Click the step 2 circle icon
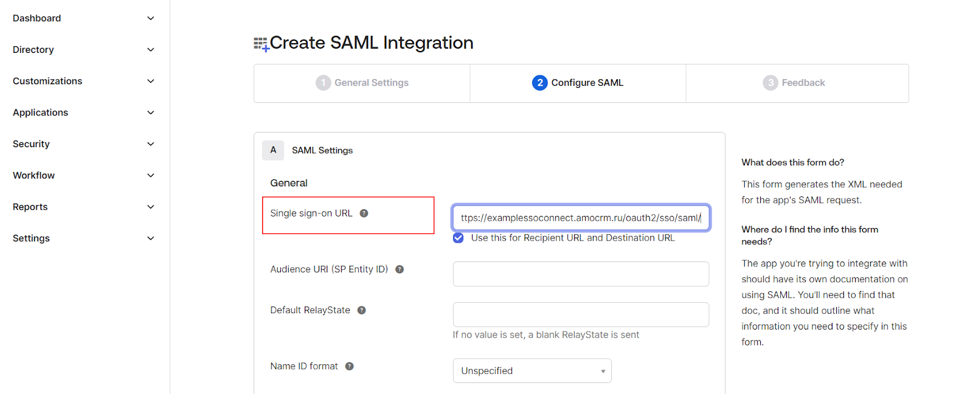Screen dimensions: 973x394 tap(539, 83)
